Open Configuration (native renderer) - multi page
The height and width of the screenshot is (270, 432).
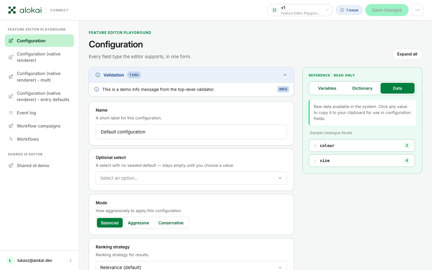(x=39, y=77)
